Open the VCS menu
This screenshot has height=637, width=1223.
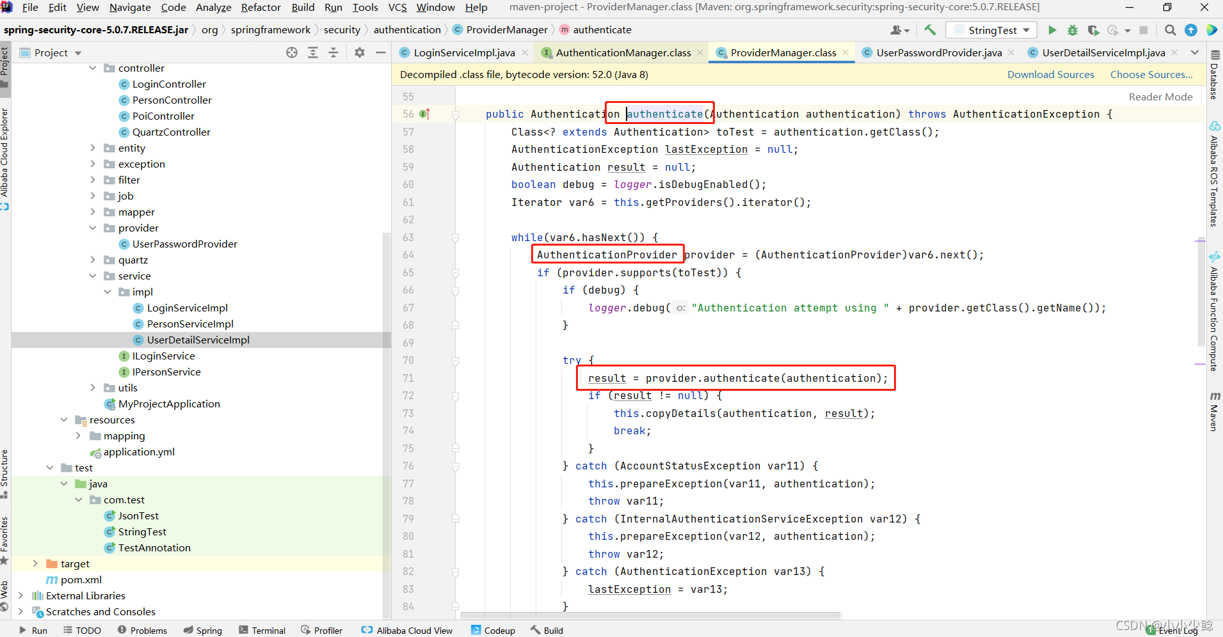click(x=397, y=8)
